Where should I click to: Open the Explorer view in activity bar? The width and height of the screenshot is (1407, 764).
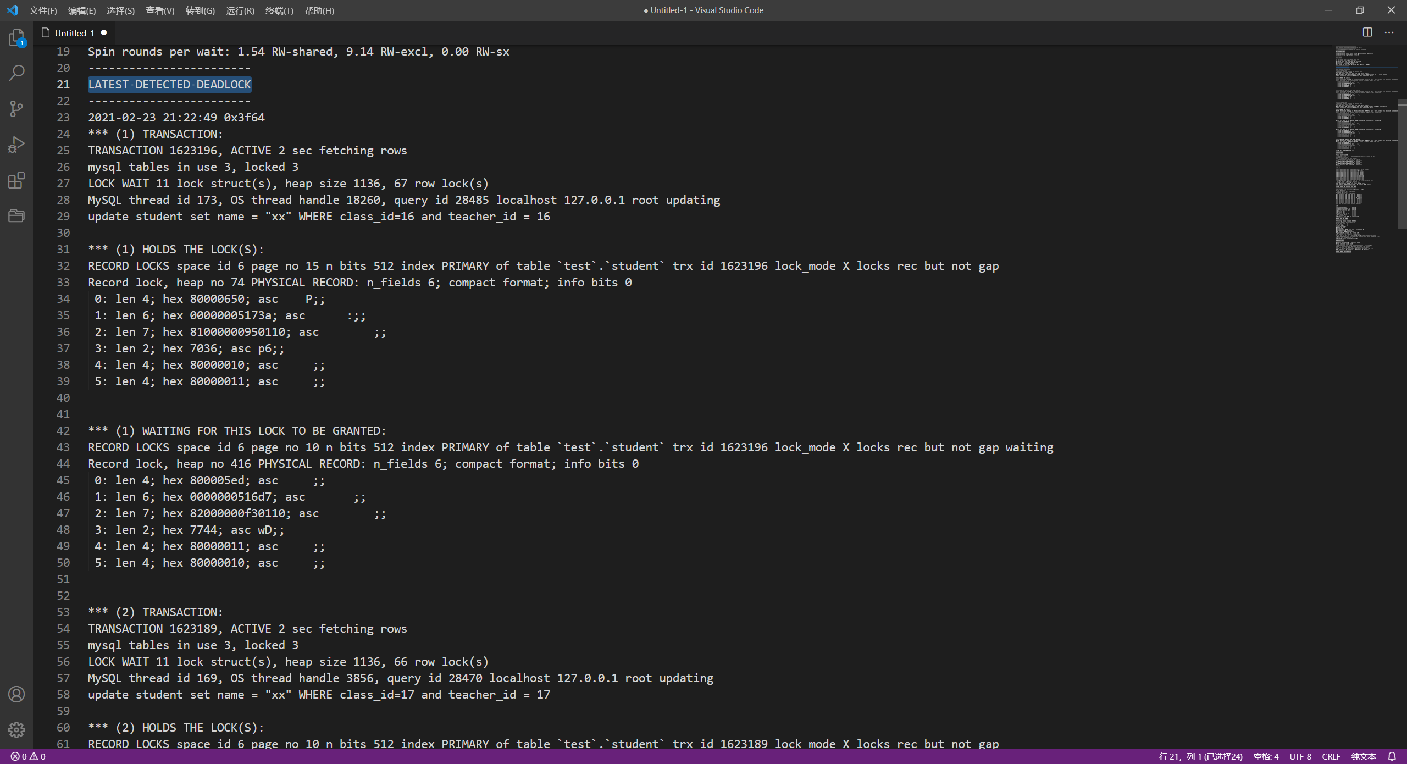(x=16, y=37)
